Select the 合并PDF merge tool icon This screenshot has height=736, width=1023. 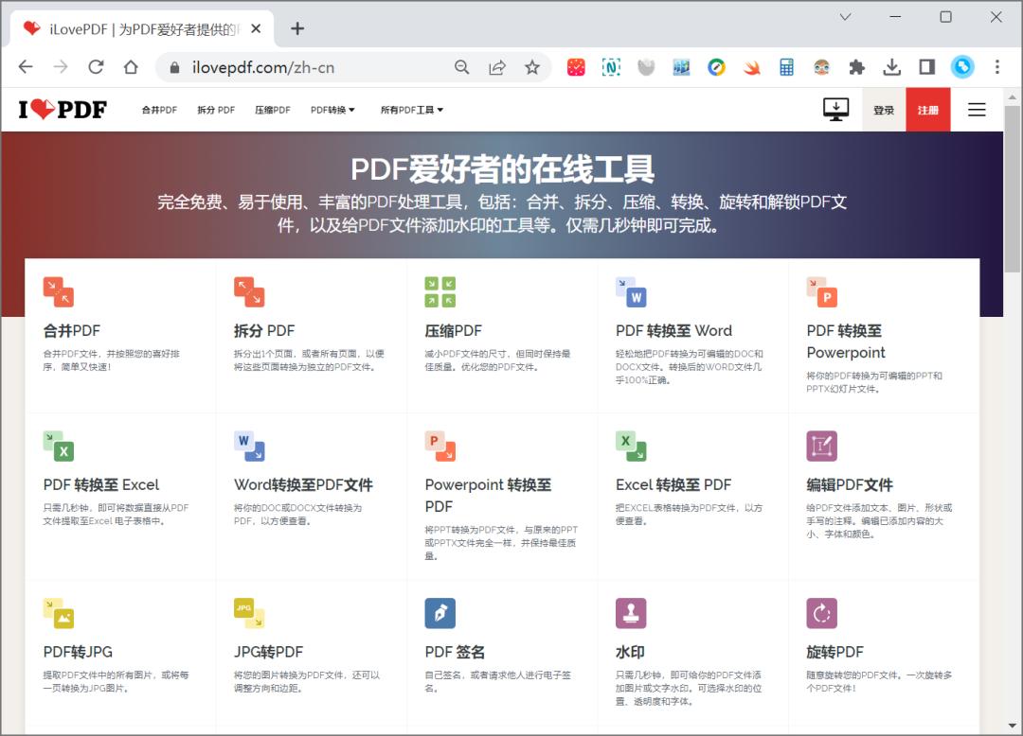pyautogui.click(x=59, y=291)
